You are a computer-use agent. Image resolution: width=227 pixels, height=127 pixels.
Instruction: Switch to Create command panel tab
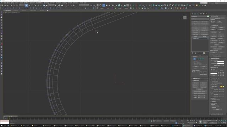(x=192, y=14)
